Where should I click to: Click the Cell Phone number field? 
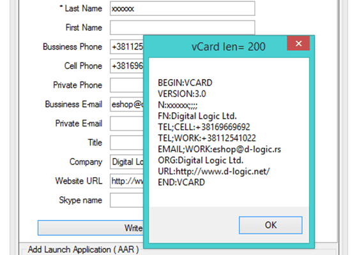point(126,66)
